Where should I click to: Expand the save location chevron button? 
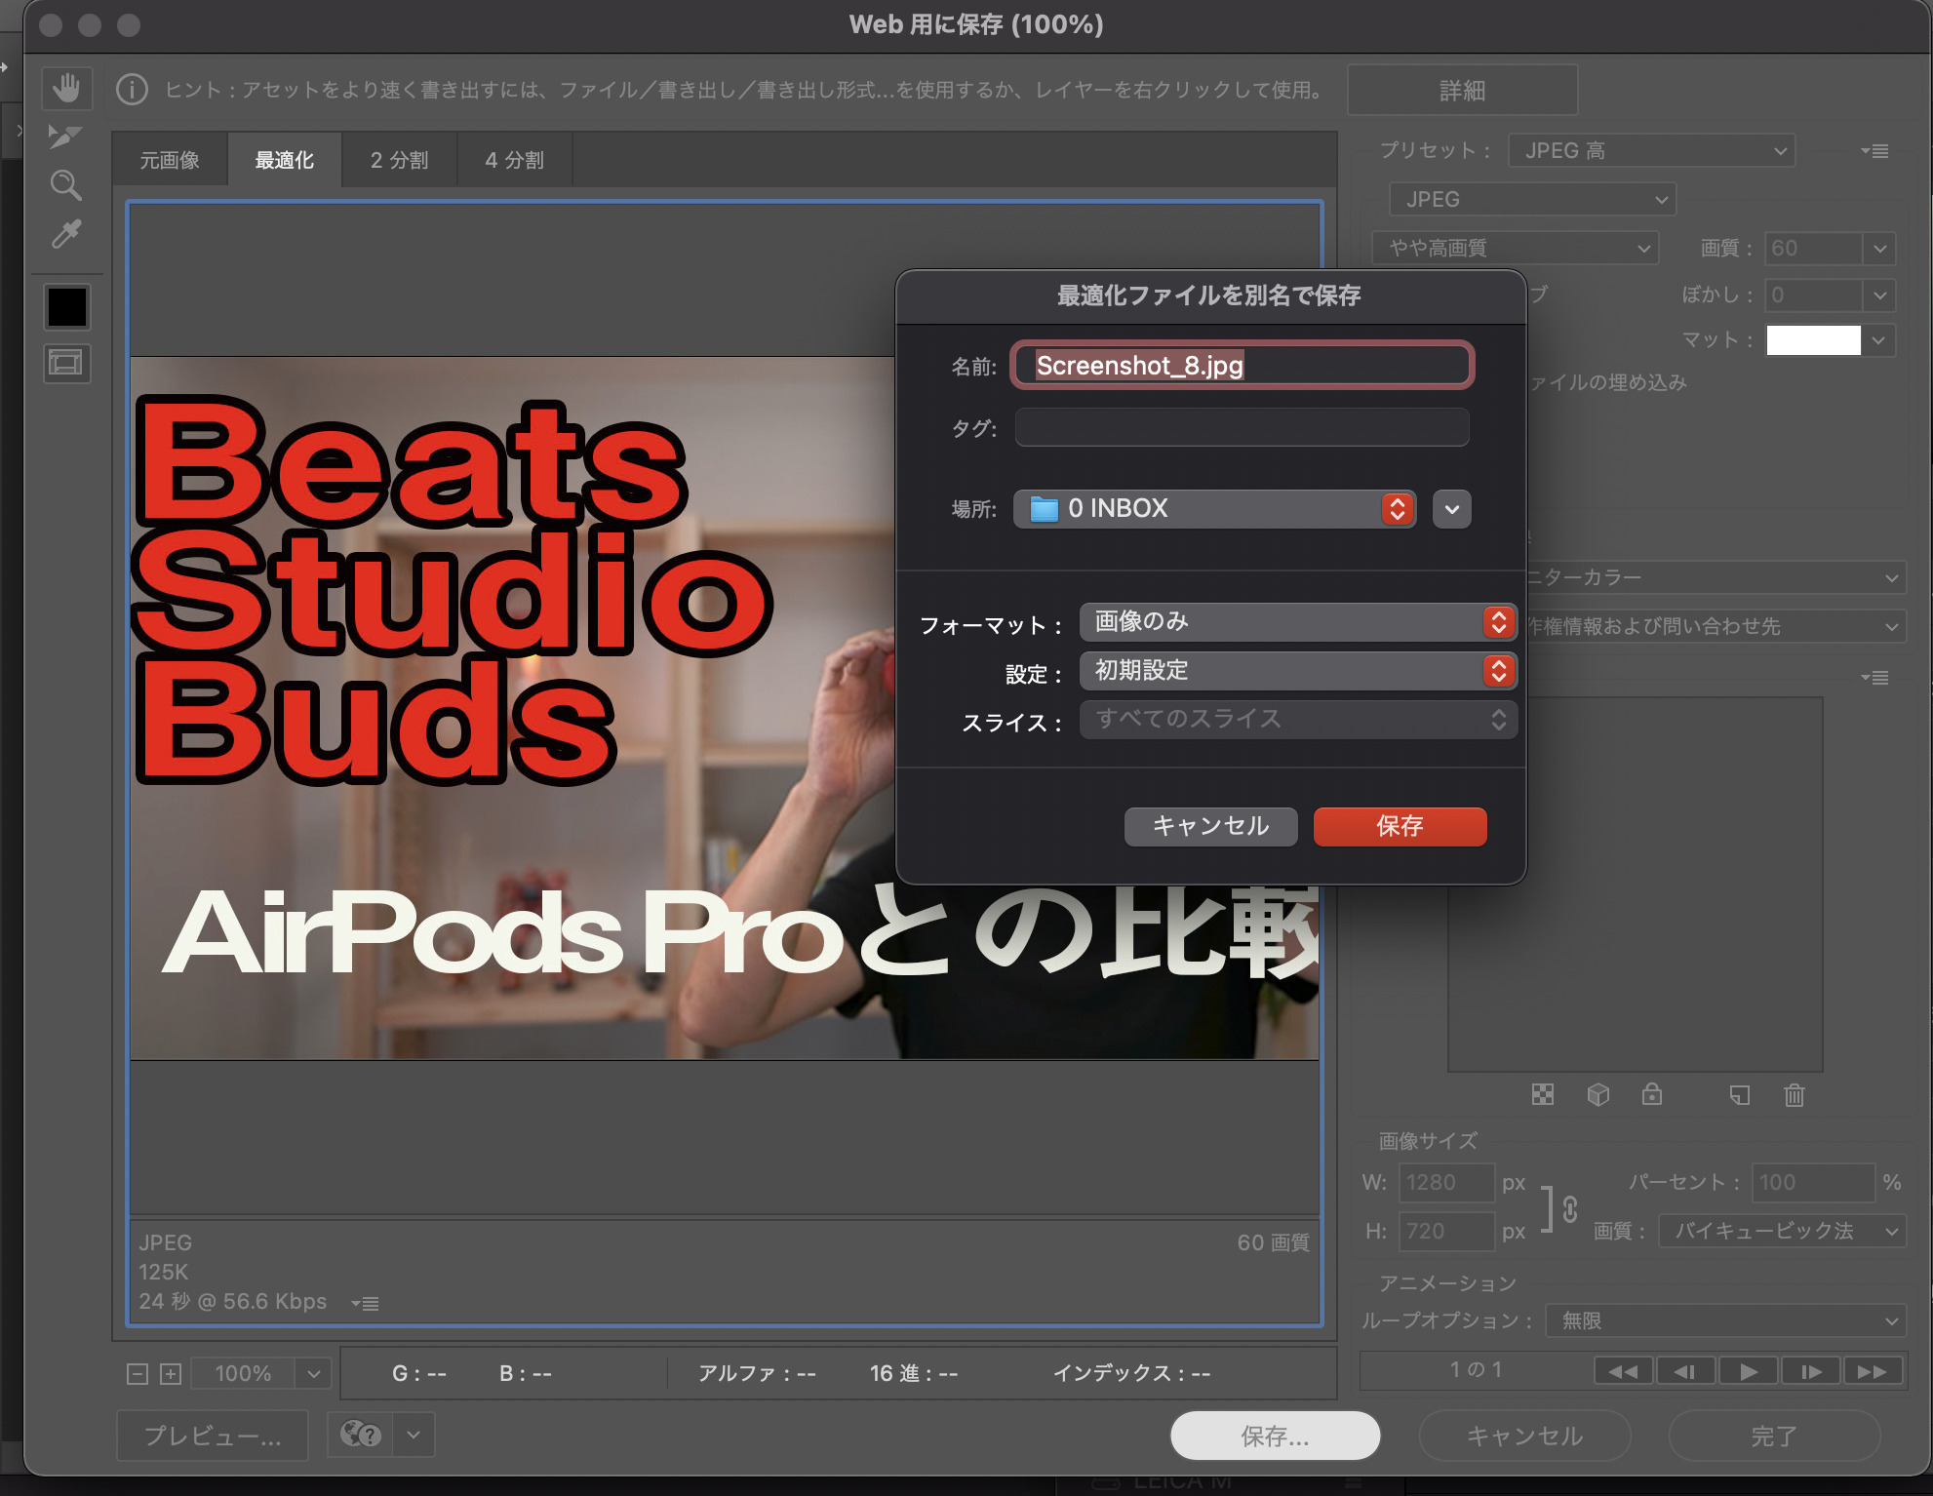click(x=1451, y=509)
